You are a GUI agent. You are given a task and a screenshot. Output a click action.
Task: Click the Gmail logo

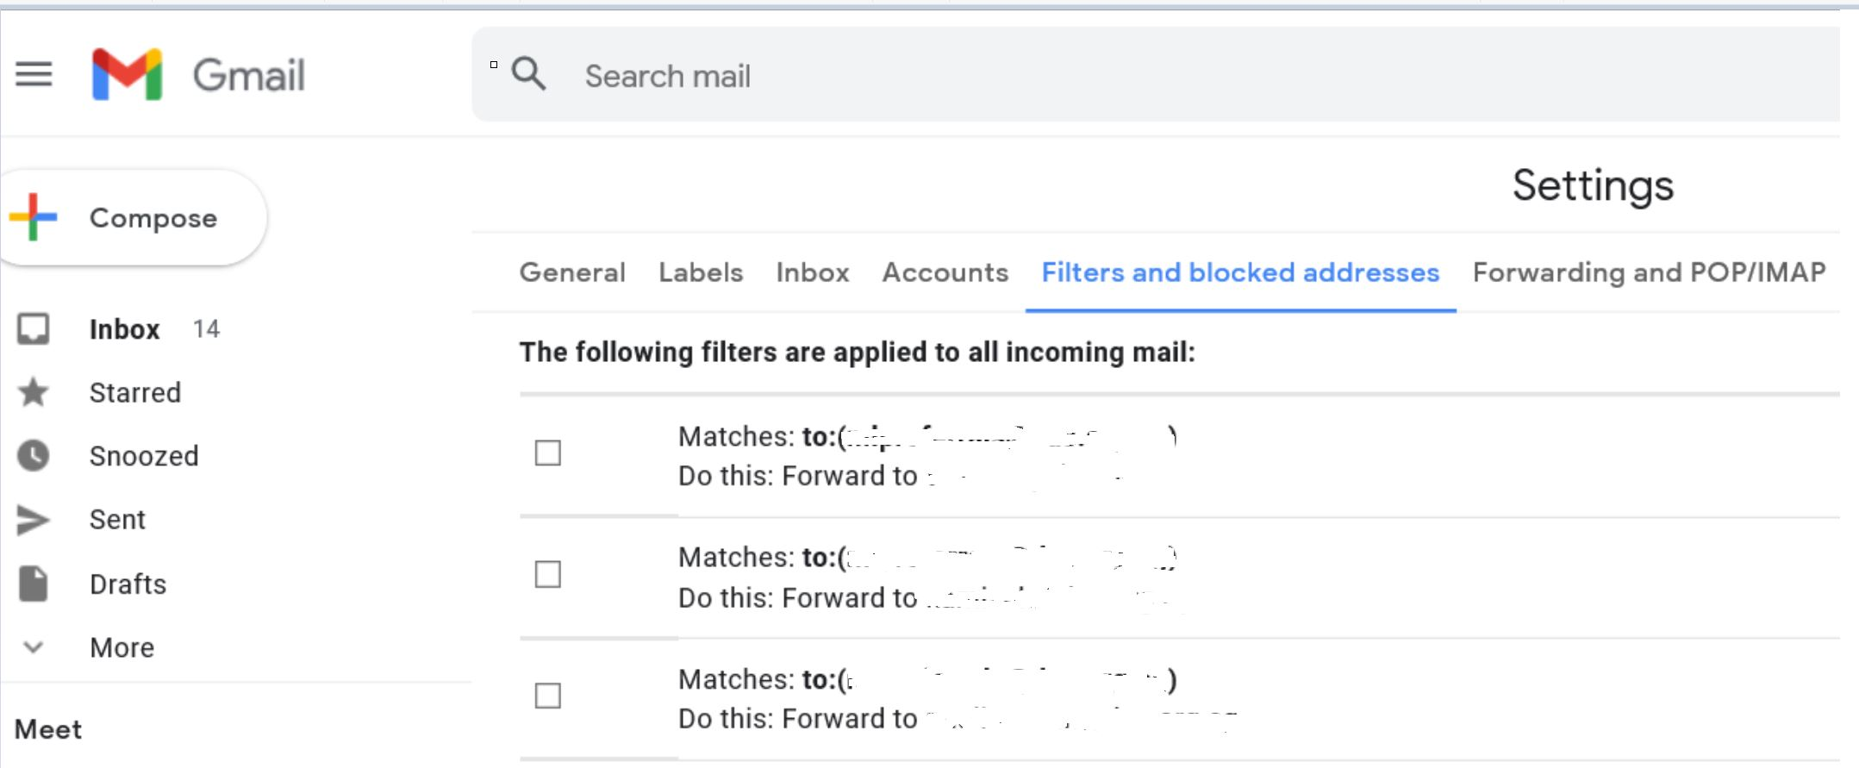pos(128,72)
